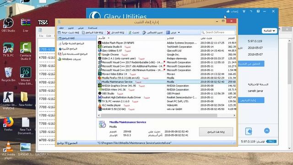293x165 pixels.
Task: Select NVIDIA Graphics Driver 341.95 row
Action: click(x=167, y=86)
